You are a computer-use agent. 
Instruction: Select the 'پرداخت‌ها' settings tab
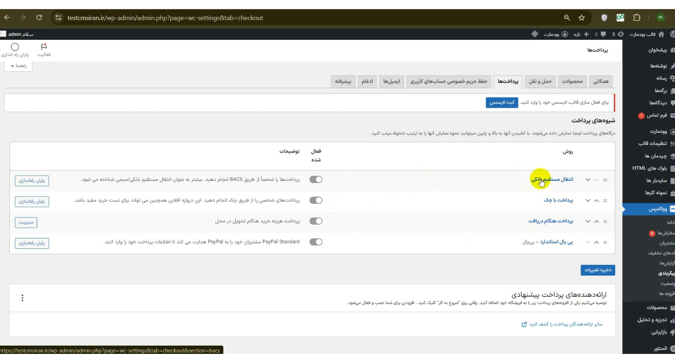[x=508, y=81]
